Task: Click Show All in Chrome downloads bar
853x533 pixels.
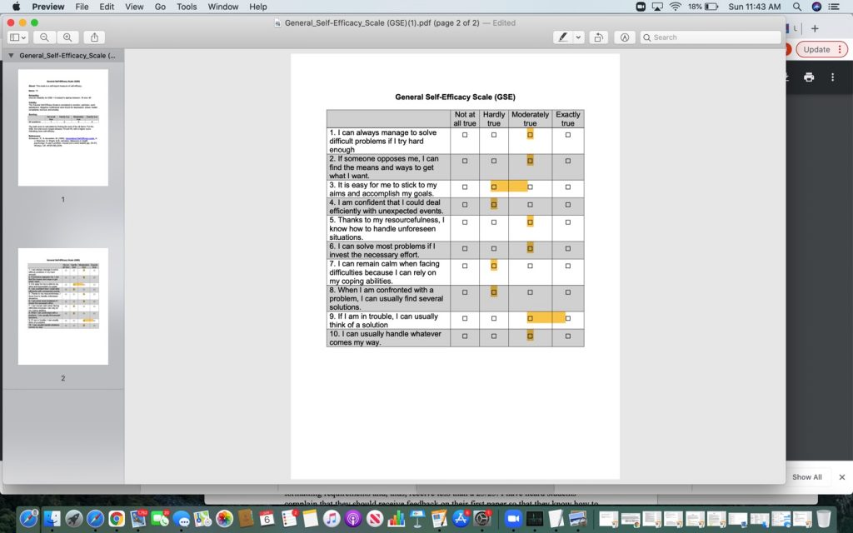Action: pyautogui.click(x=806, y=477)
